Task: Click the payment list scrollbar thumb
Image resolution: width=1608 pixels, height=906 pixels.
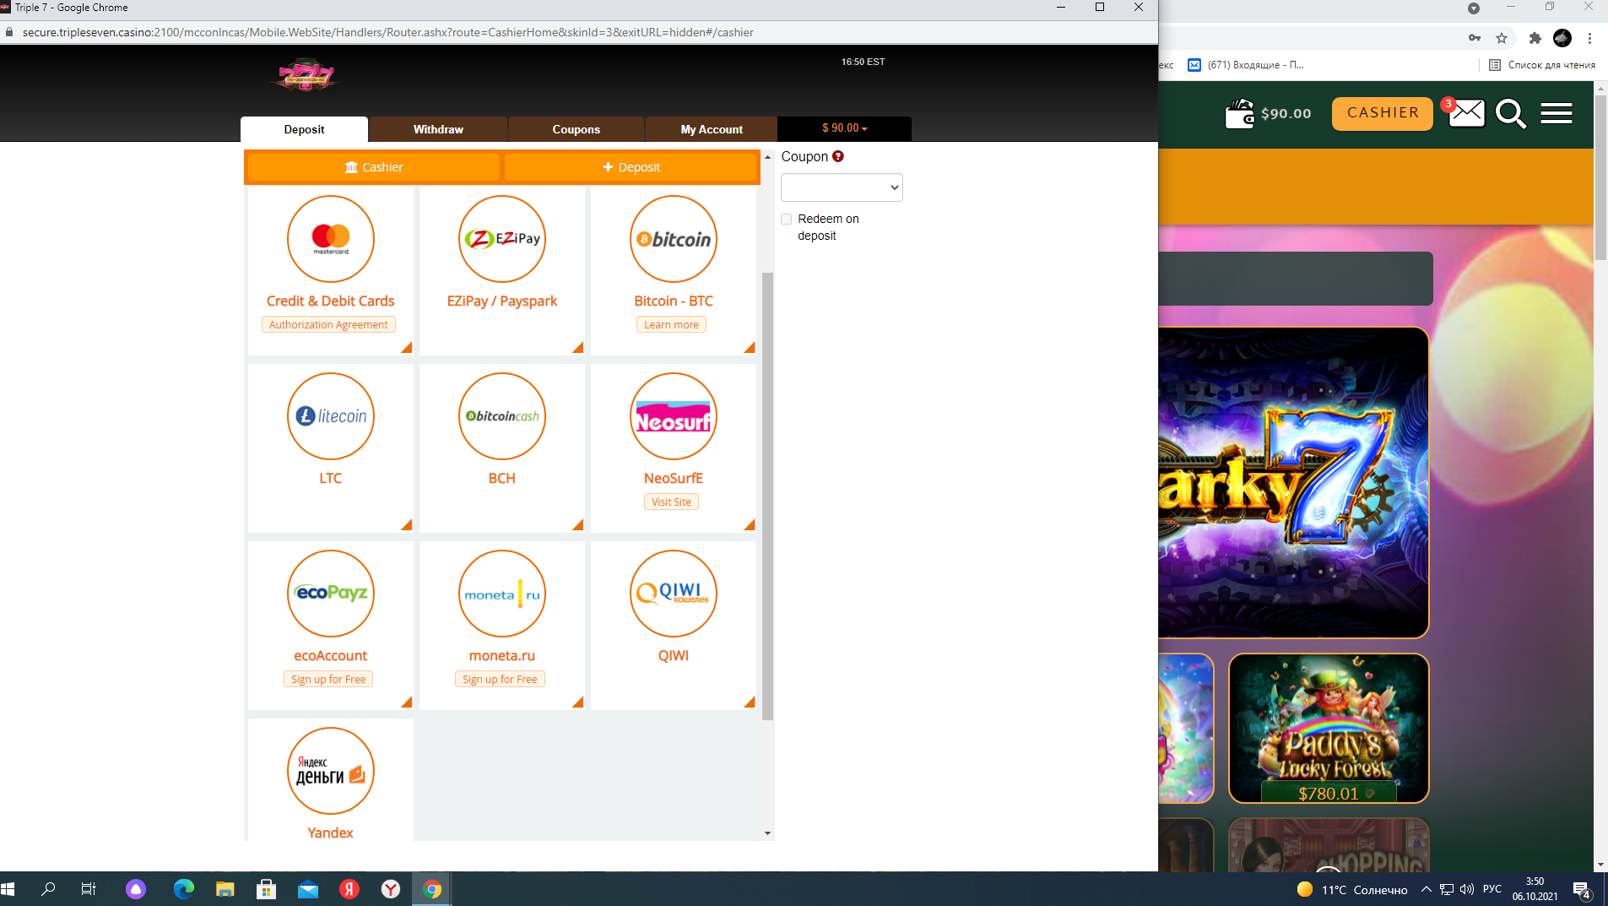Action: pyautogui.click(x=767, y=496)
